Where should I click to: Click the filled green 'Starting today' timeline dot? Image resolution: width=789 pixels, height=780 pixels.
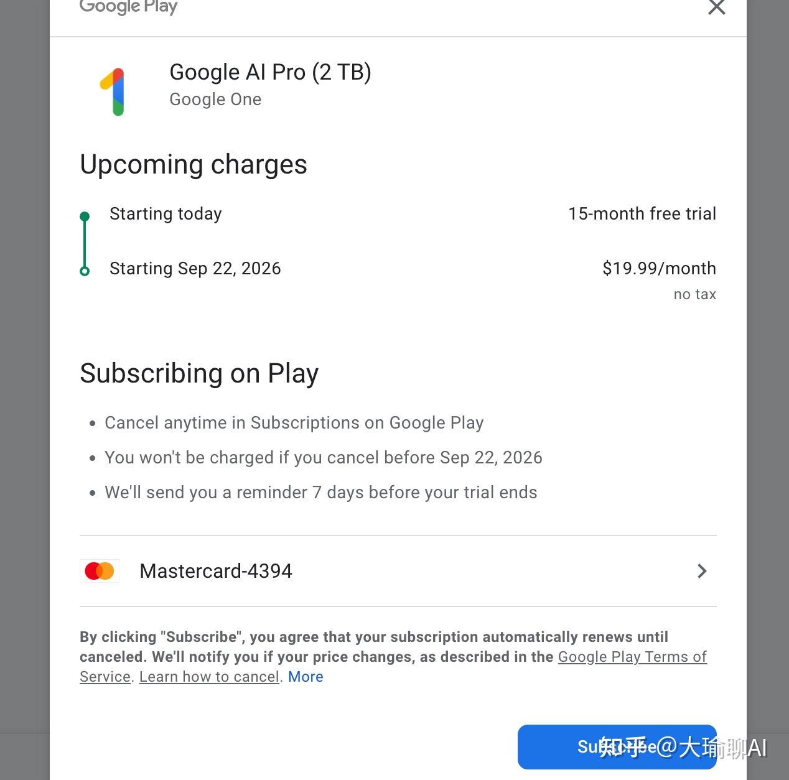tap(85, 216)
